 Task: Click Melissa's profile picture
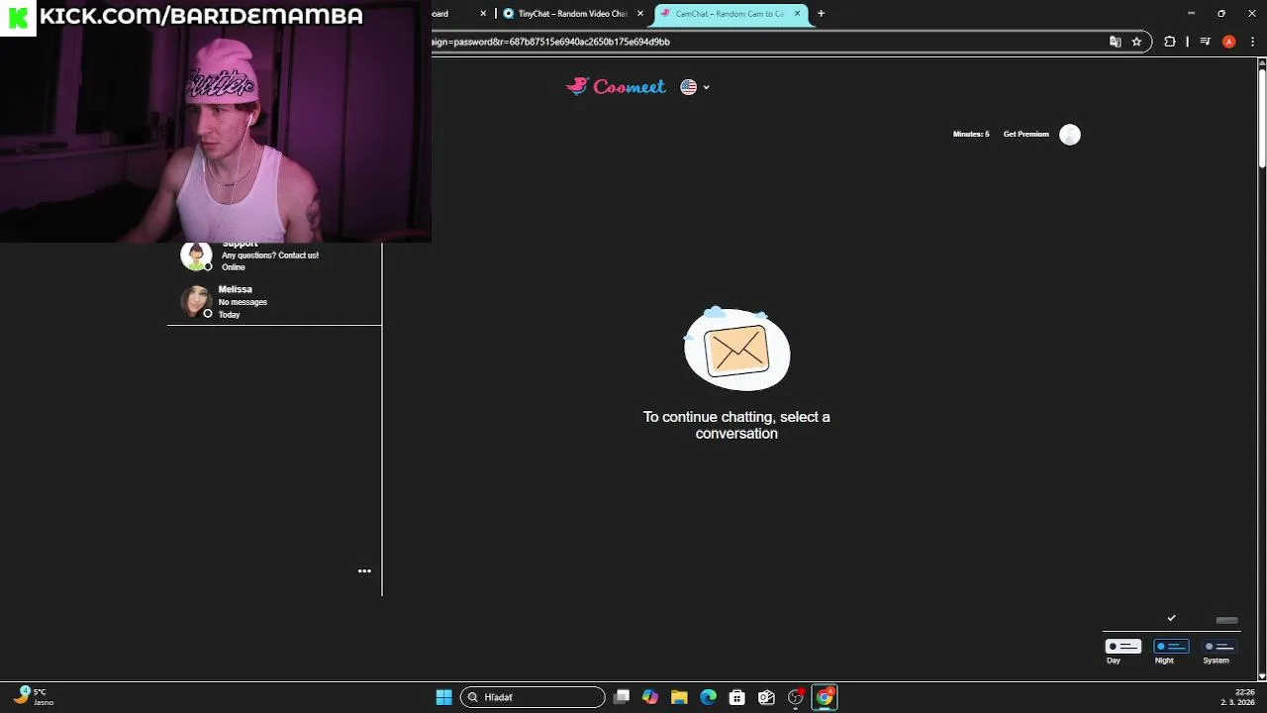coord(196,301)
